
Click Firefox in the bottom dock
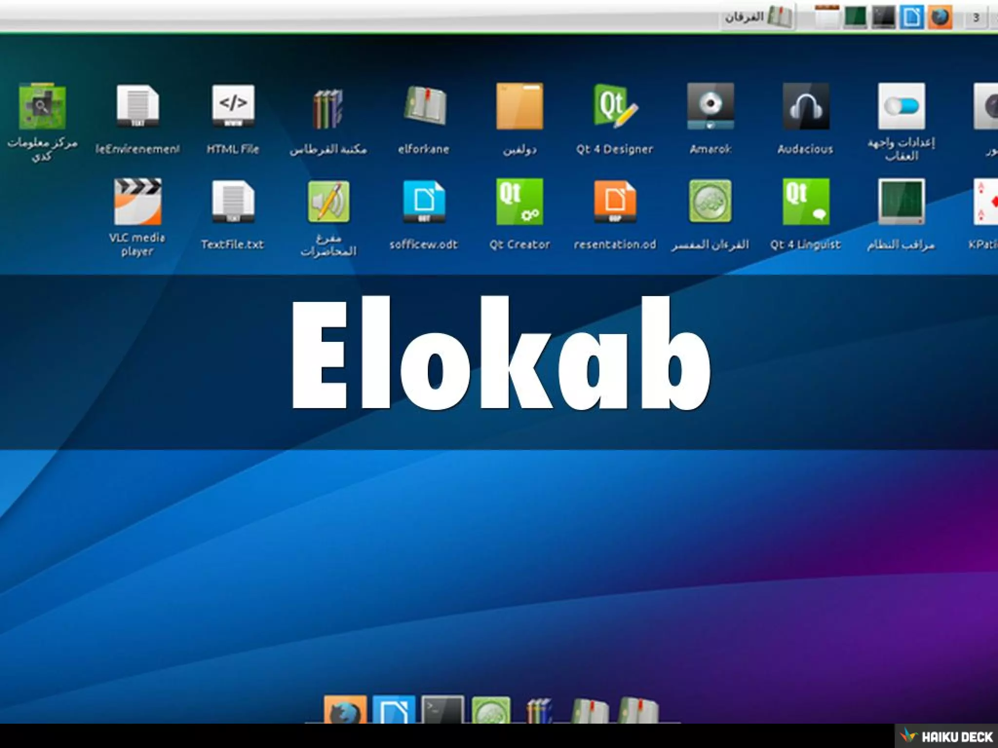coord(345,711)
